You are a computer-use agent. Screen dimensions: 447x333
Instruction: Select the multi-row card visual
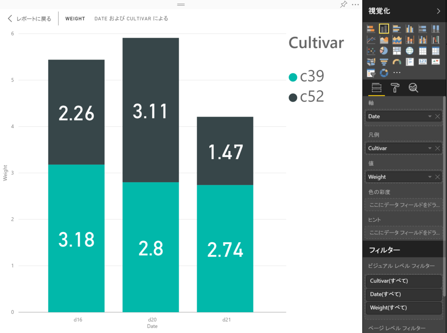409,62
